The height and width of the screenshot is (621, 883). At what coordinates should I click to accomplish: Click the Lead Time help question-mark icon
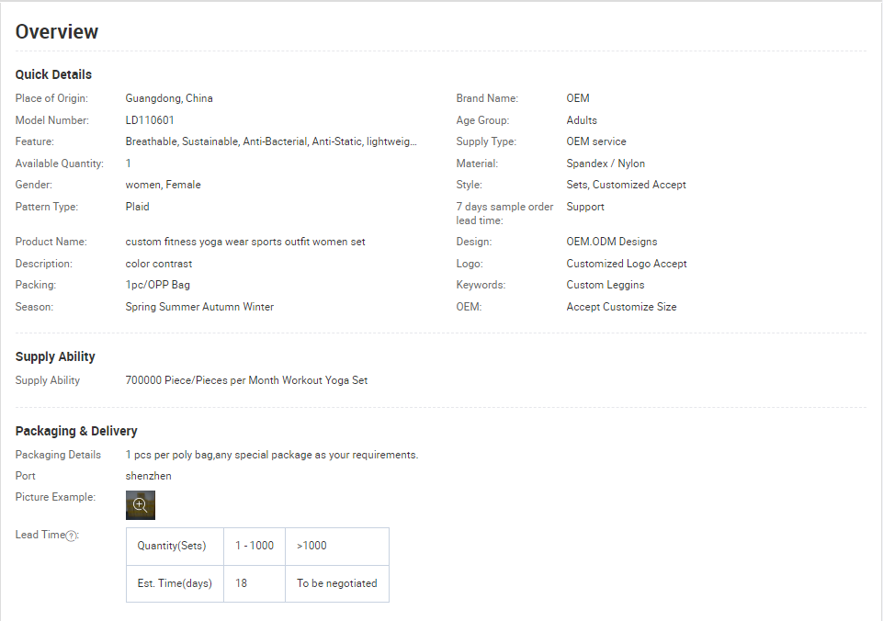[x=71, y=536]
